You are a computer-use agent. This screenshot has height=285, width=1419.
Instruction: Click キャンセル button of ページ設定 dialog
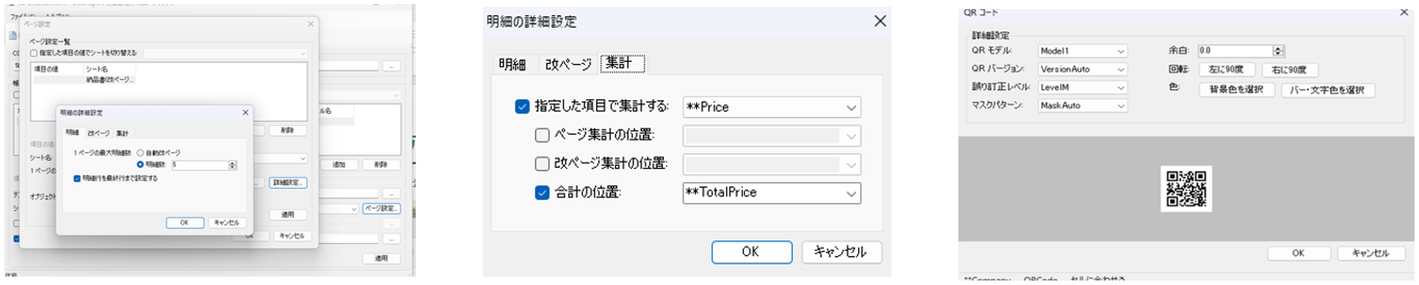(292, 236)
